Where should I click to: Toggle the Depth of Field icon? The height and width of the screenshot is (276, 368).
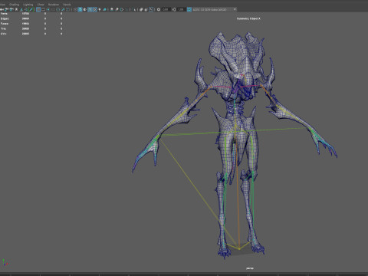tap(127, 9)
